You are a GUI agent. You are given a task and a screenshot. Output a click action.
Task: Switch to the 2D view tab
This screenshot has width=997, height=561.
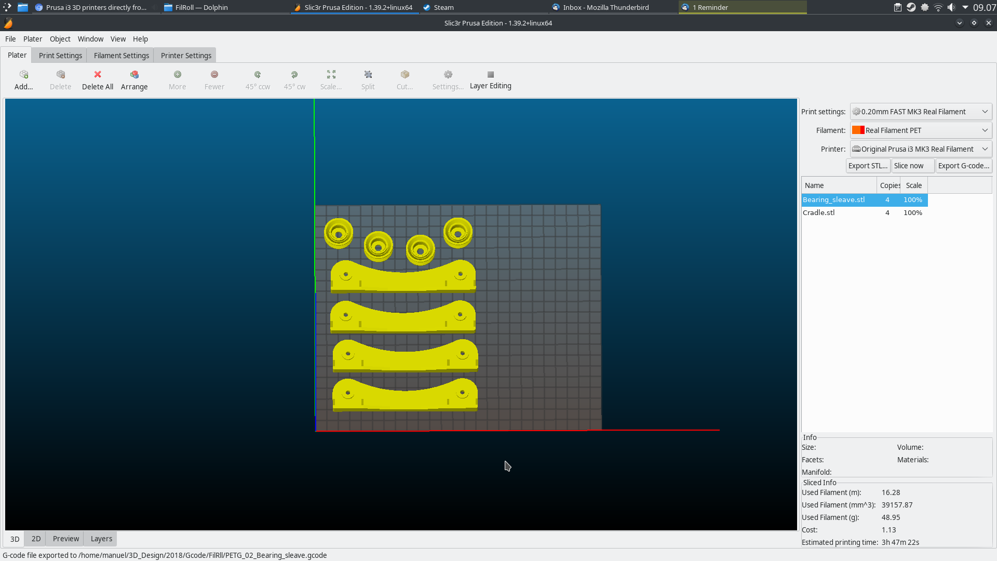tap(36, 539)
